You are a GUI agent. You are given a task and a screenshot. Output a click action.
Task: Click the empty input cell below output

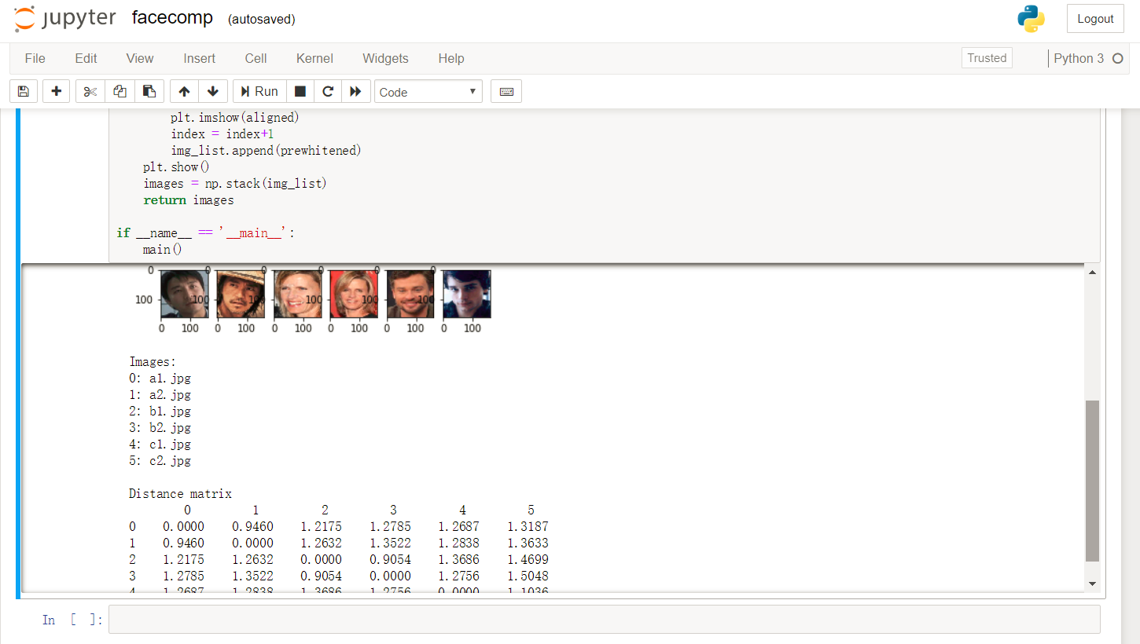point(603,620)
